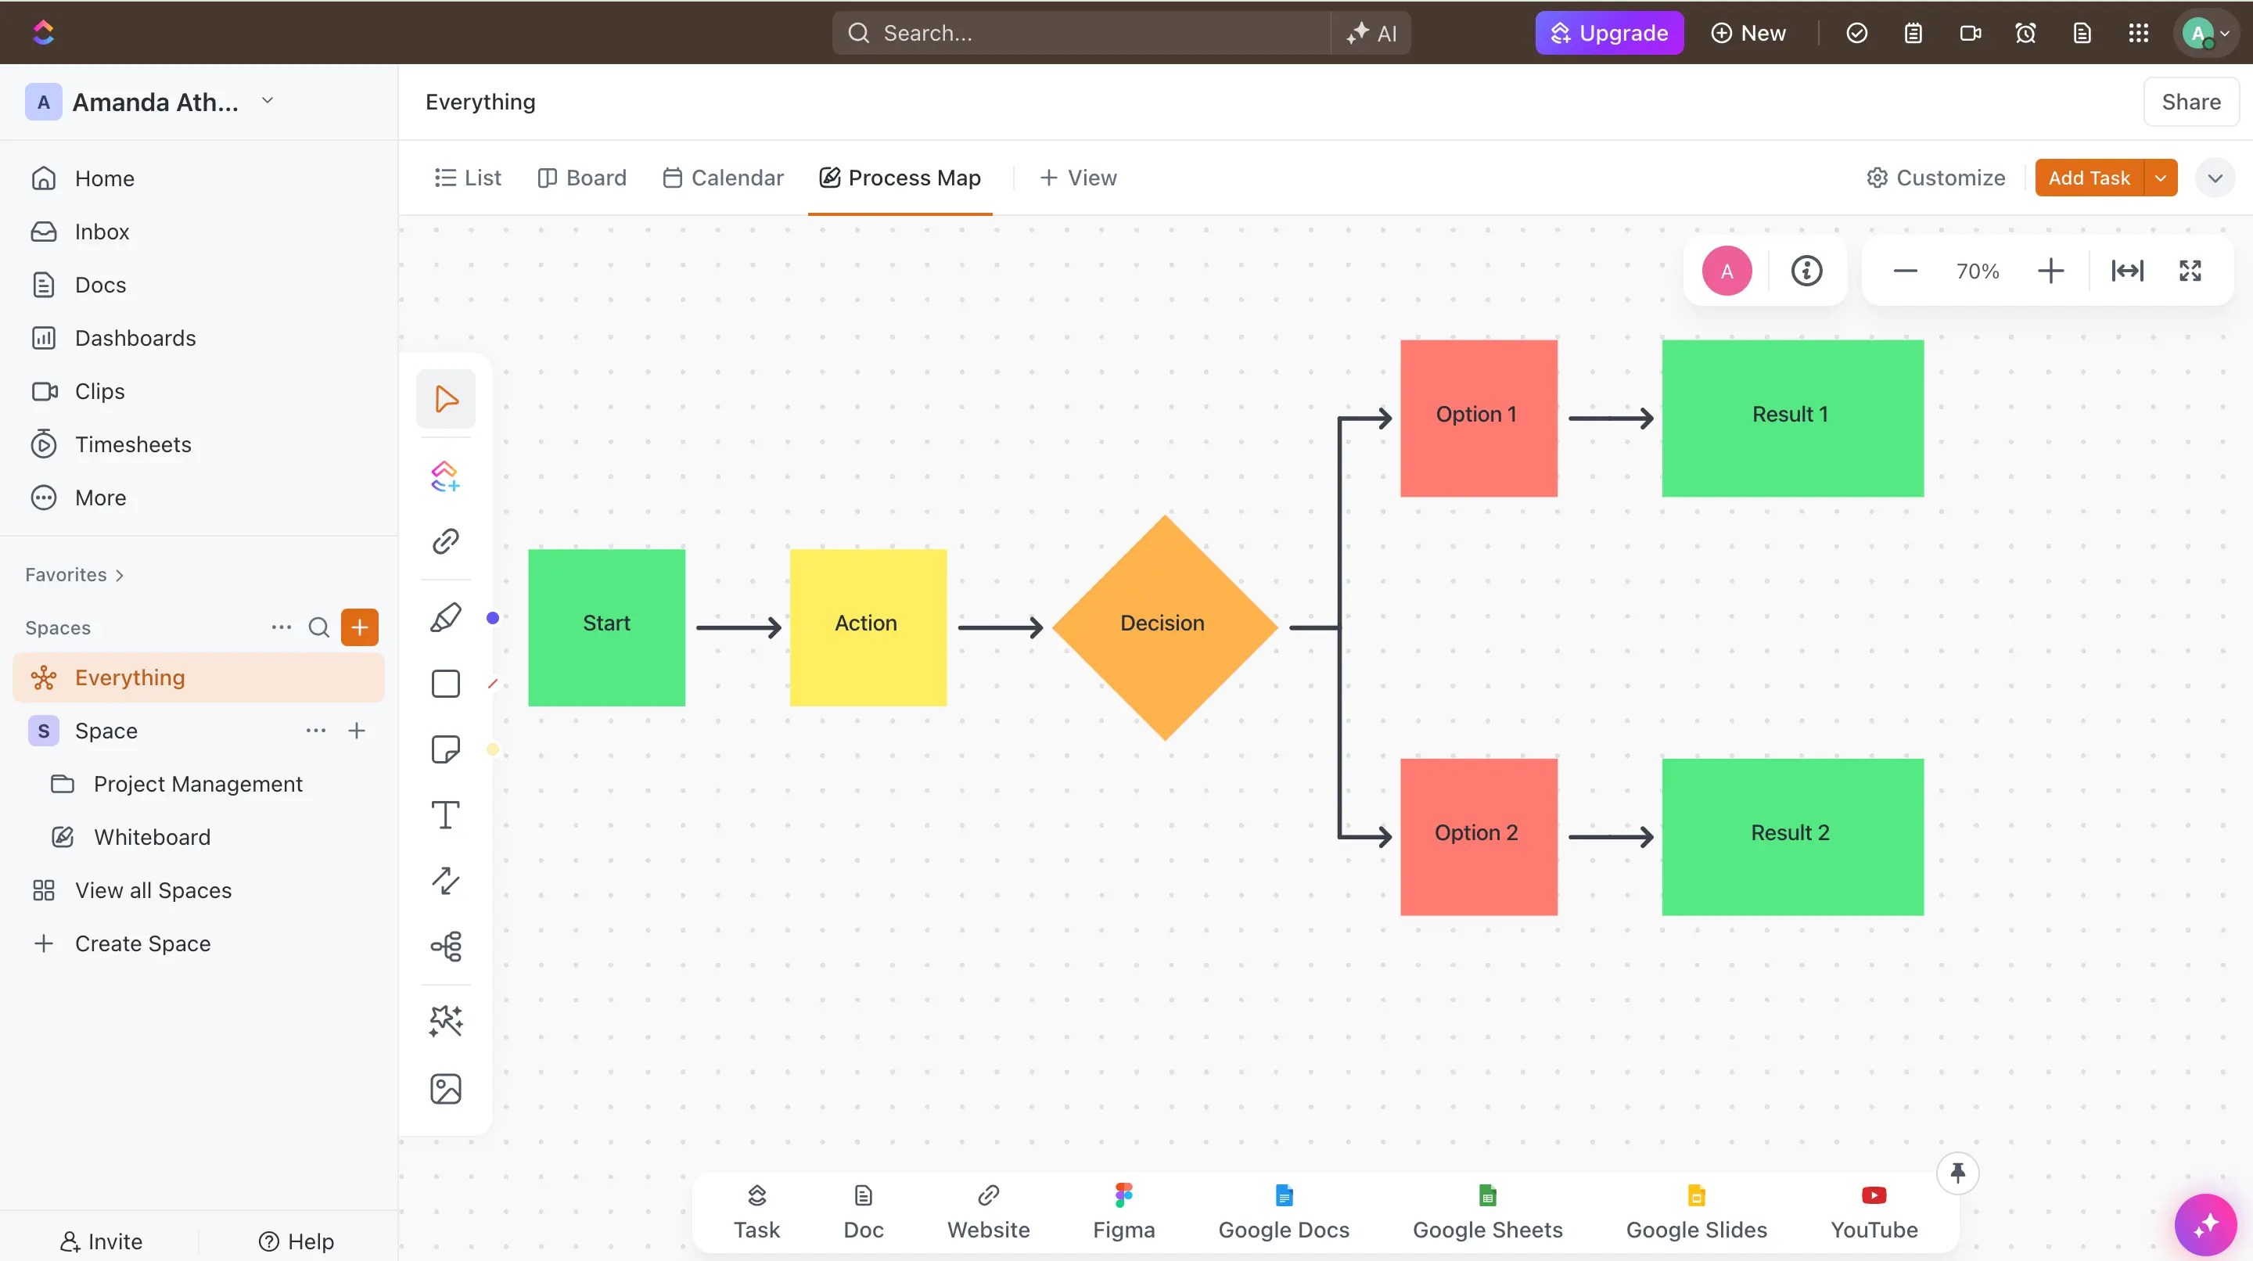Click the Share button
The image size is (2253, 1261).
coord(2190,102)
